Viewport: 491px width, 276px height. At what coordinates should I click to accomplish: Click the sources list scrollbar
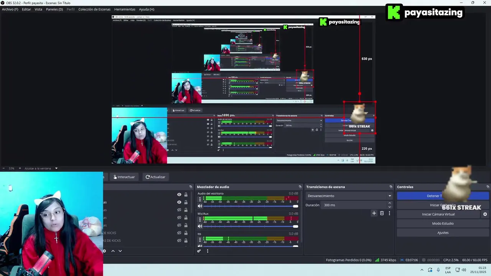pyautogui.click(x=192, y=201)
